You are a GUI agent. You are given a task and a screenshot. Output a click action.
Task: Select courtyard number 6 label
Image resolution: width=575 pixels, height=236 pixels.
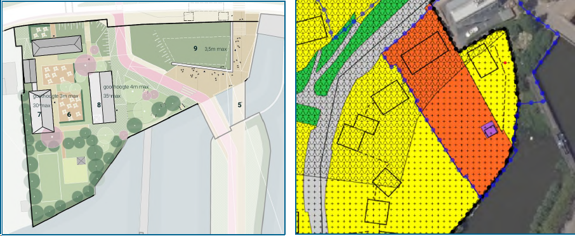tap(69, 114)
